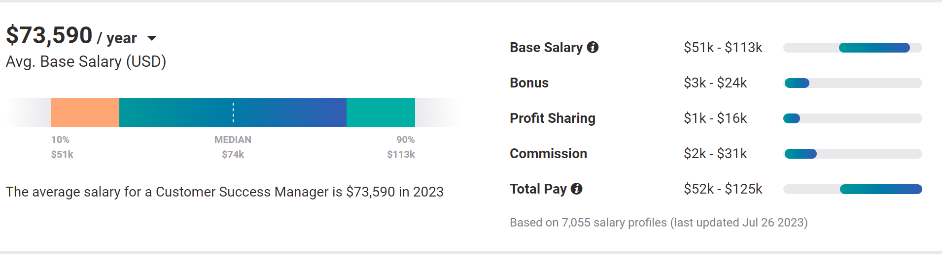Click the $51k - $113k base salary range text
This screenshot has width=942, height=254.
(x=723, y=48)
